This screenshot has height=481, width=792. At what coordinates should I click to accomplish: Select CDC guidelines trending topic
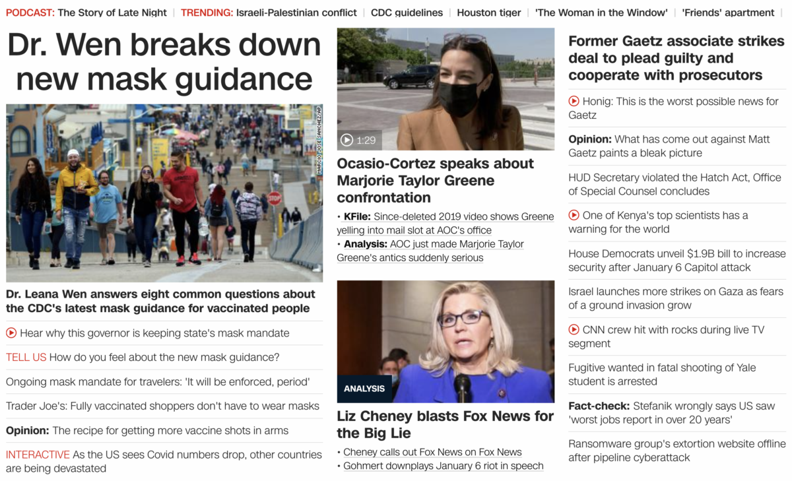pyautogui.click(x=407, y=13)
